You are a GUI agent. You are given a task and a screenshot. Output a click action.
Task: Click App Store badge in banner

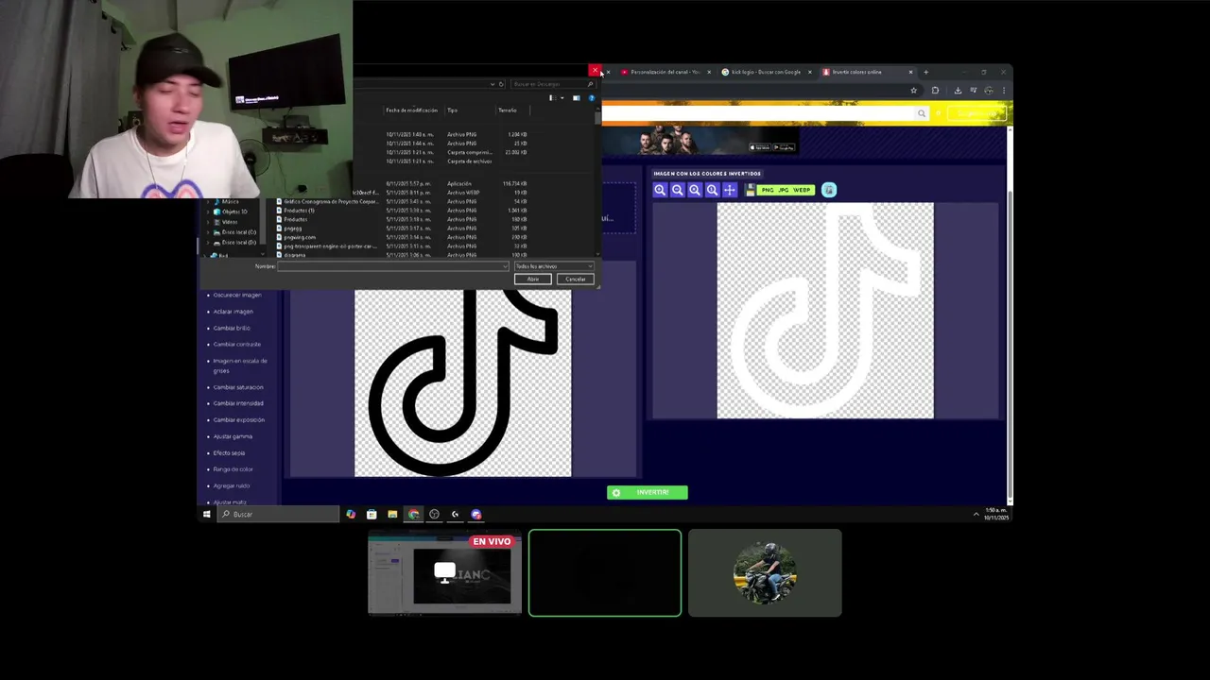coord(760,147)
